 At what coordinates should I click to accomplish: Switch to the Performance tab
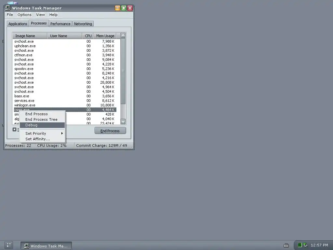click(60, 24)
